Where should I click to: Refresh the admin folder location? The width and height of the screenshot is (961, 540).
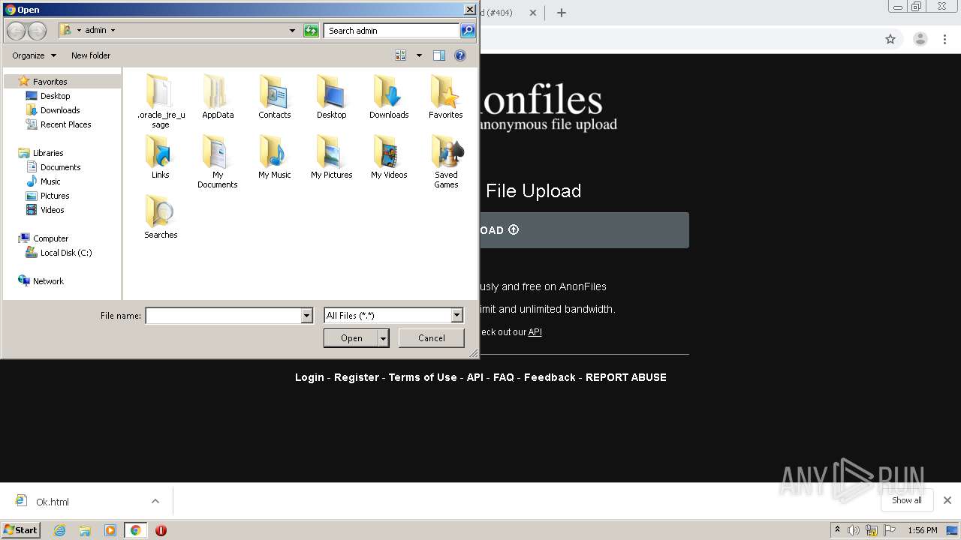coord(311,31)
